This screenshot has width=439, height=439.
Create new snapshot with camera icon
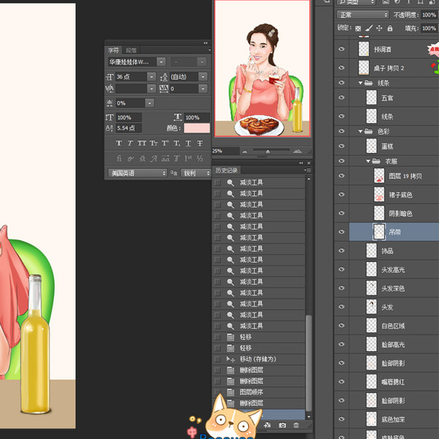point(282,425)
